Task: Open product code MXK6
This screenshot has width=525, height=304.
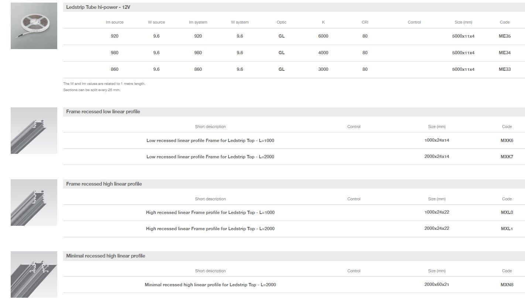Action: 507,141
